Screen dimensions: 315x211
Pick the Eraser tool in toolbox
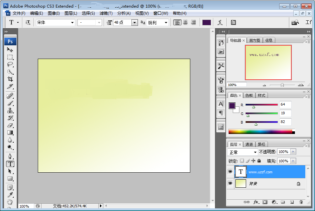pyautogui.click(x=10, y=125)
